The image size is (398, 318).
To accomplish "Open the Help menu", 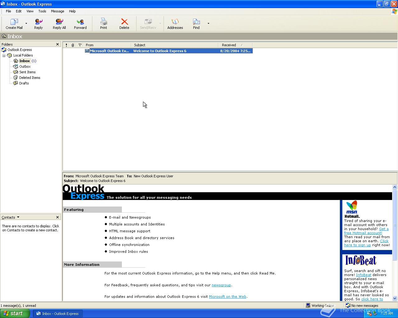I will (x=72, y=11).
